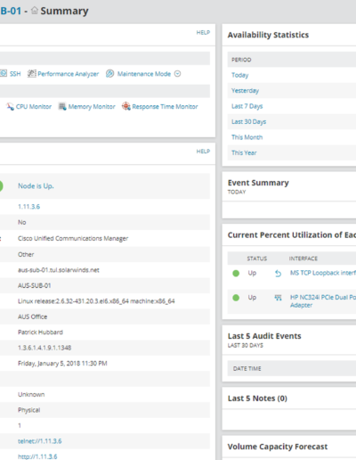Expand the Maintenance Mode dropdown arrow
The height and width of the screenshot is (460, 356).
point(177,74)
